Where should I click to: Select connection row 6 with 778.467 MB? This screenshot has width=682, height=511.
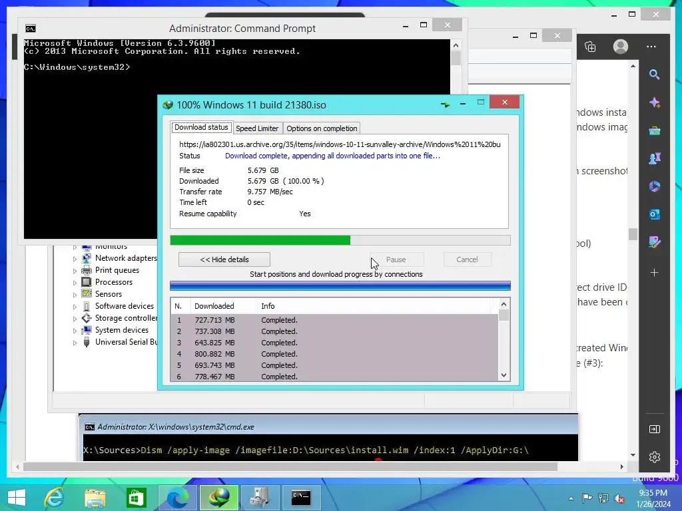click(334, 377)
